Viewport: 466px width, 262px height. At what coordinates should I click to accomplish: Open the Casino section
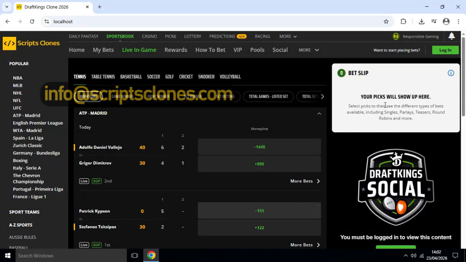pyautogui.click(x=149, y=36)
